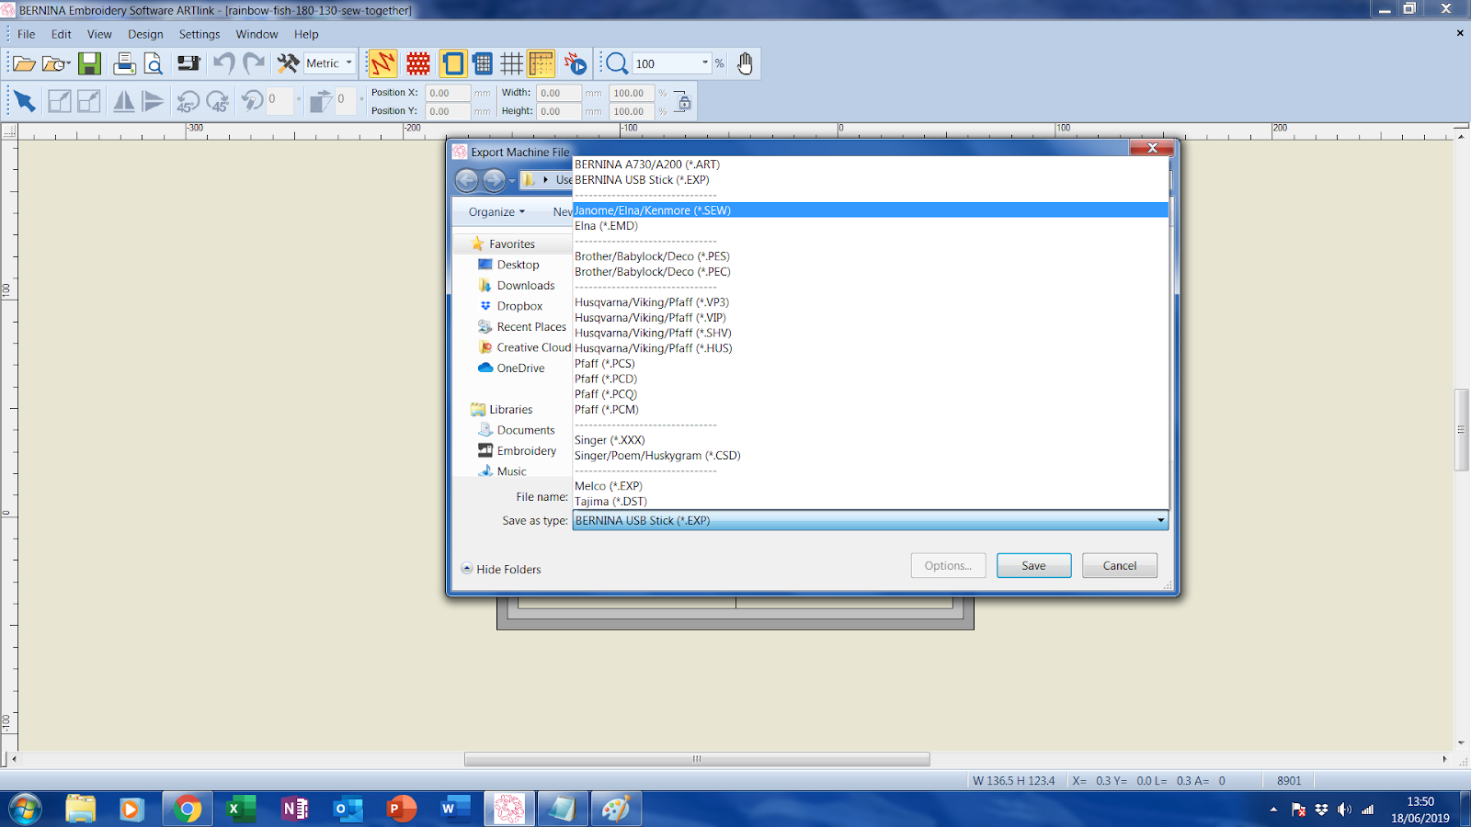The image size is (1471, 827).
Task: Click the Width input field
Action: click(558, 93)
